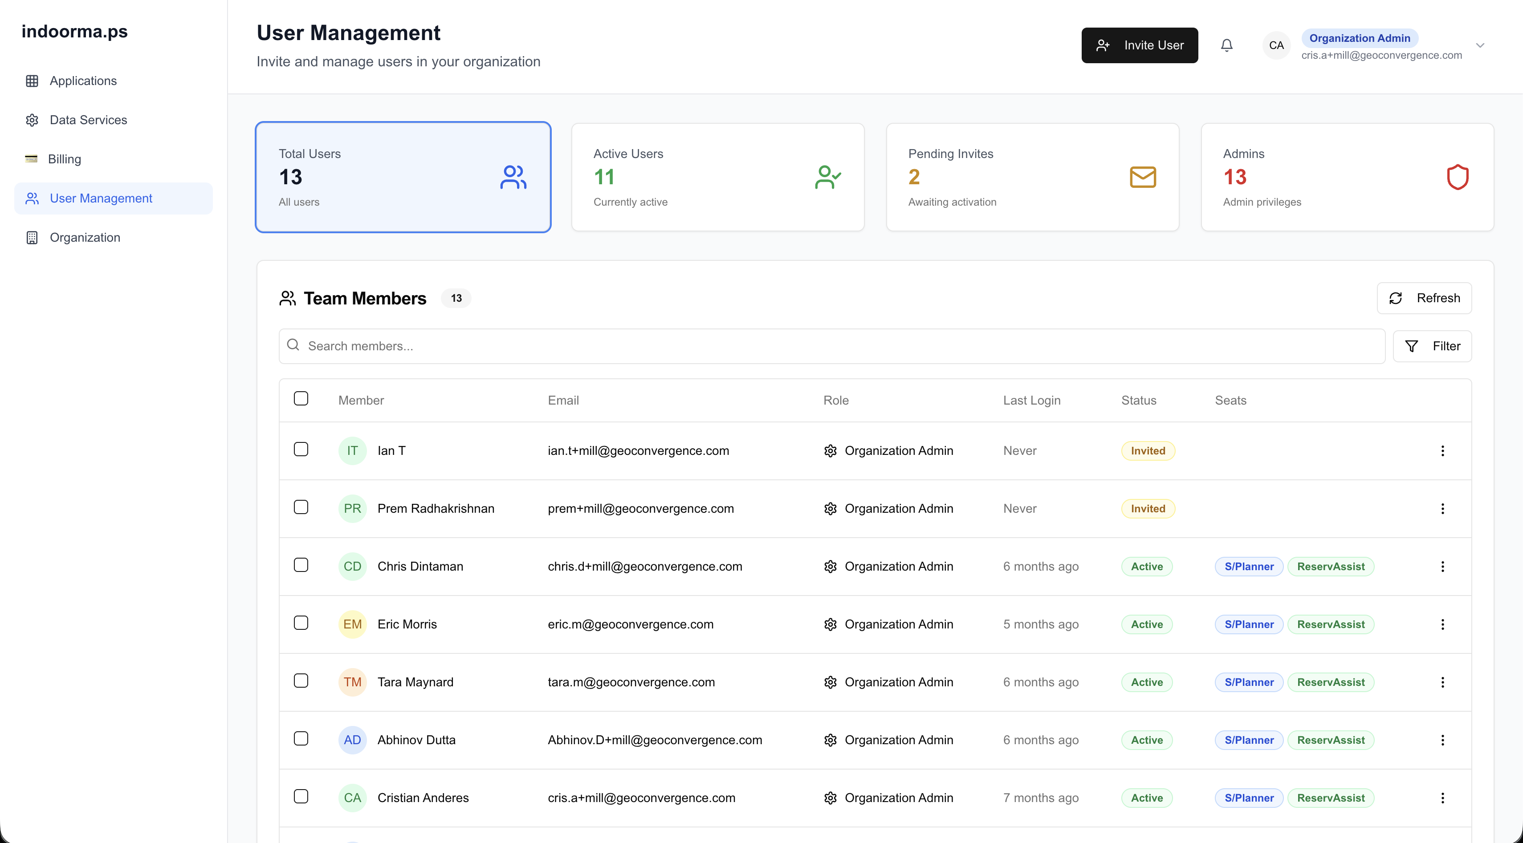Click the EM avatar of Eric Morris
Viewport: 1523px width, 843px height.
point(352,624)
